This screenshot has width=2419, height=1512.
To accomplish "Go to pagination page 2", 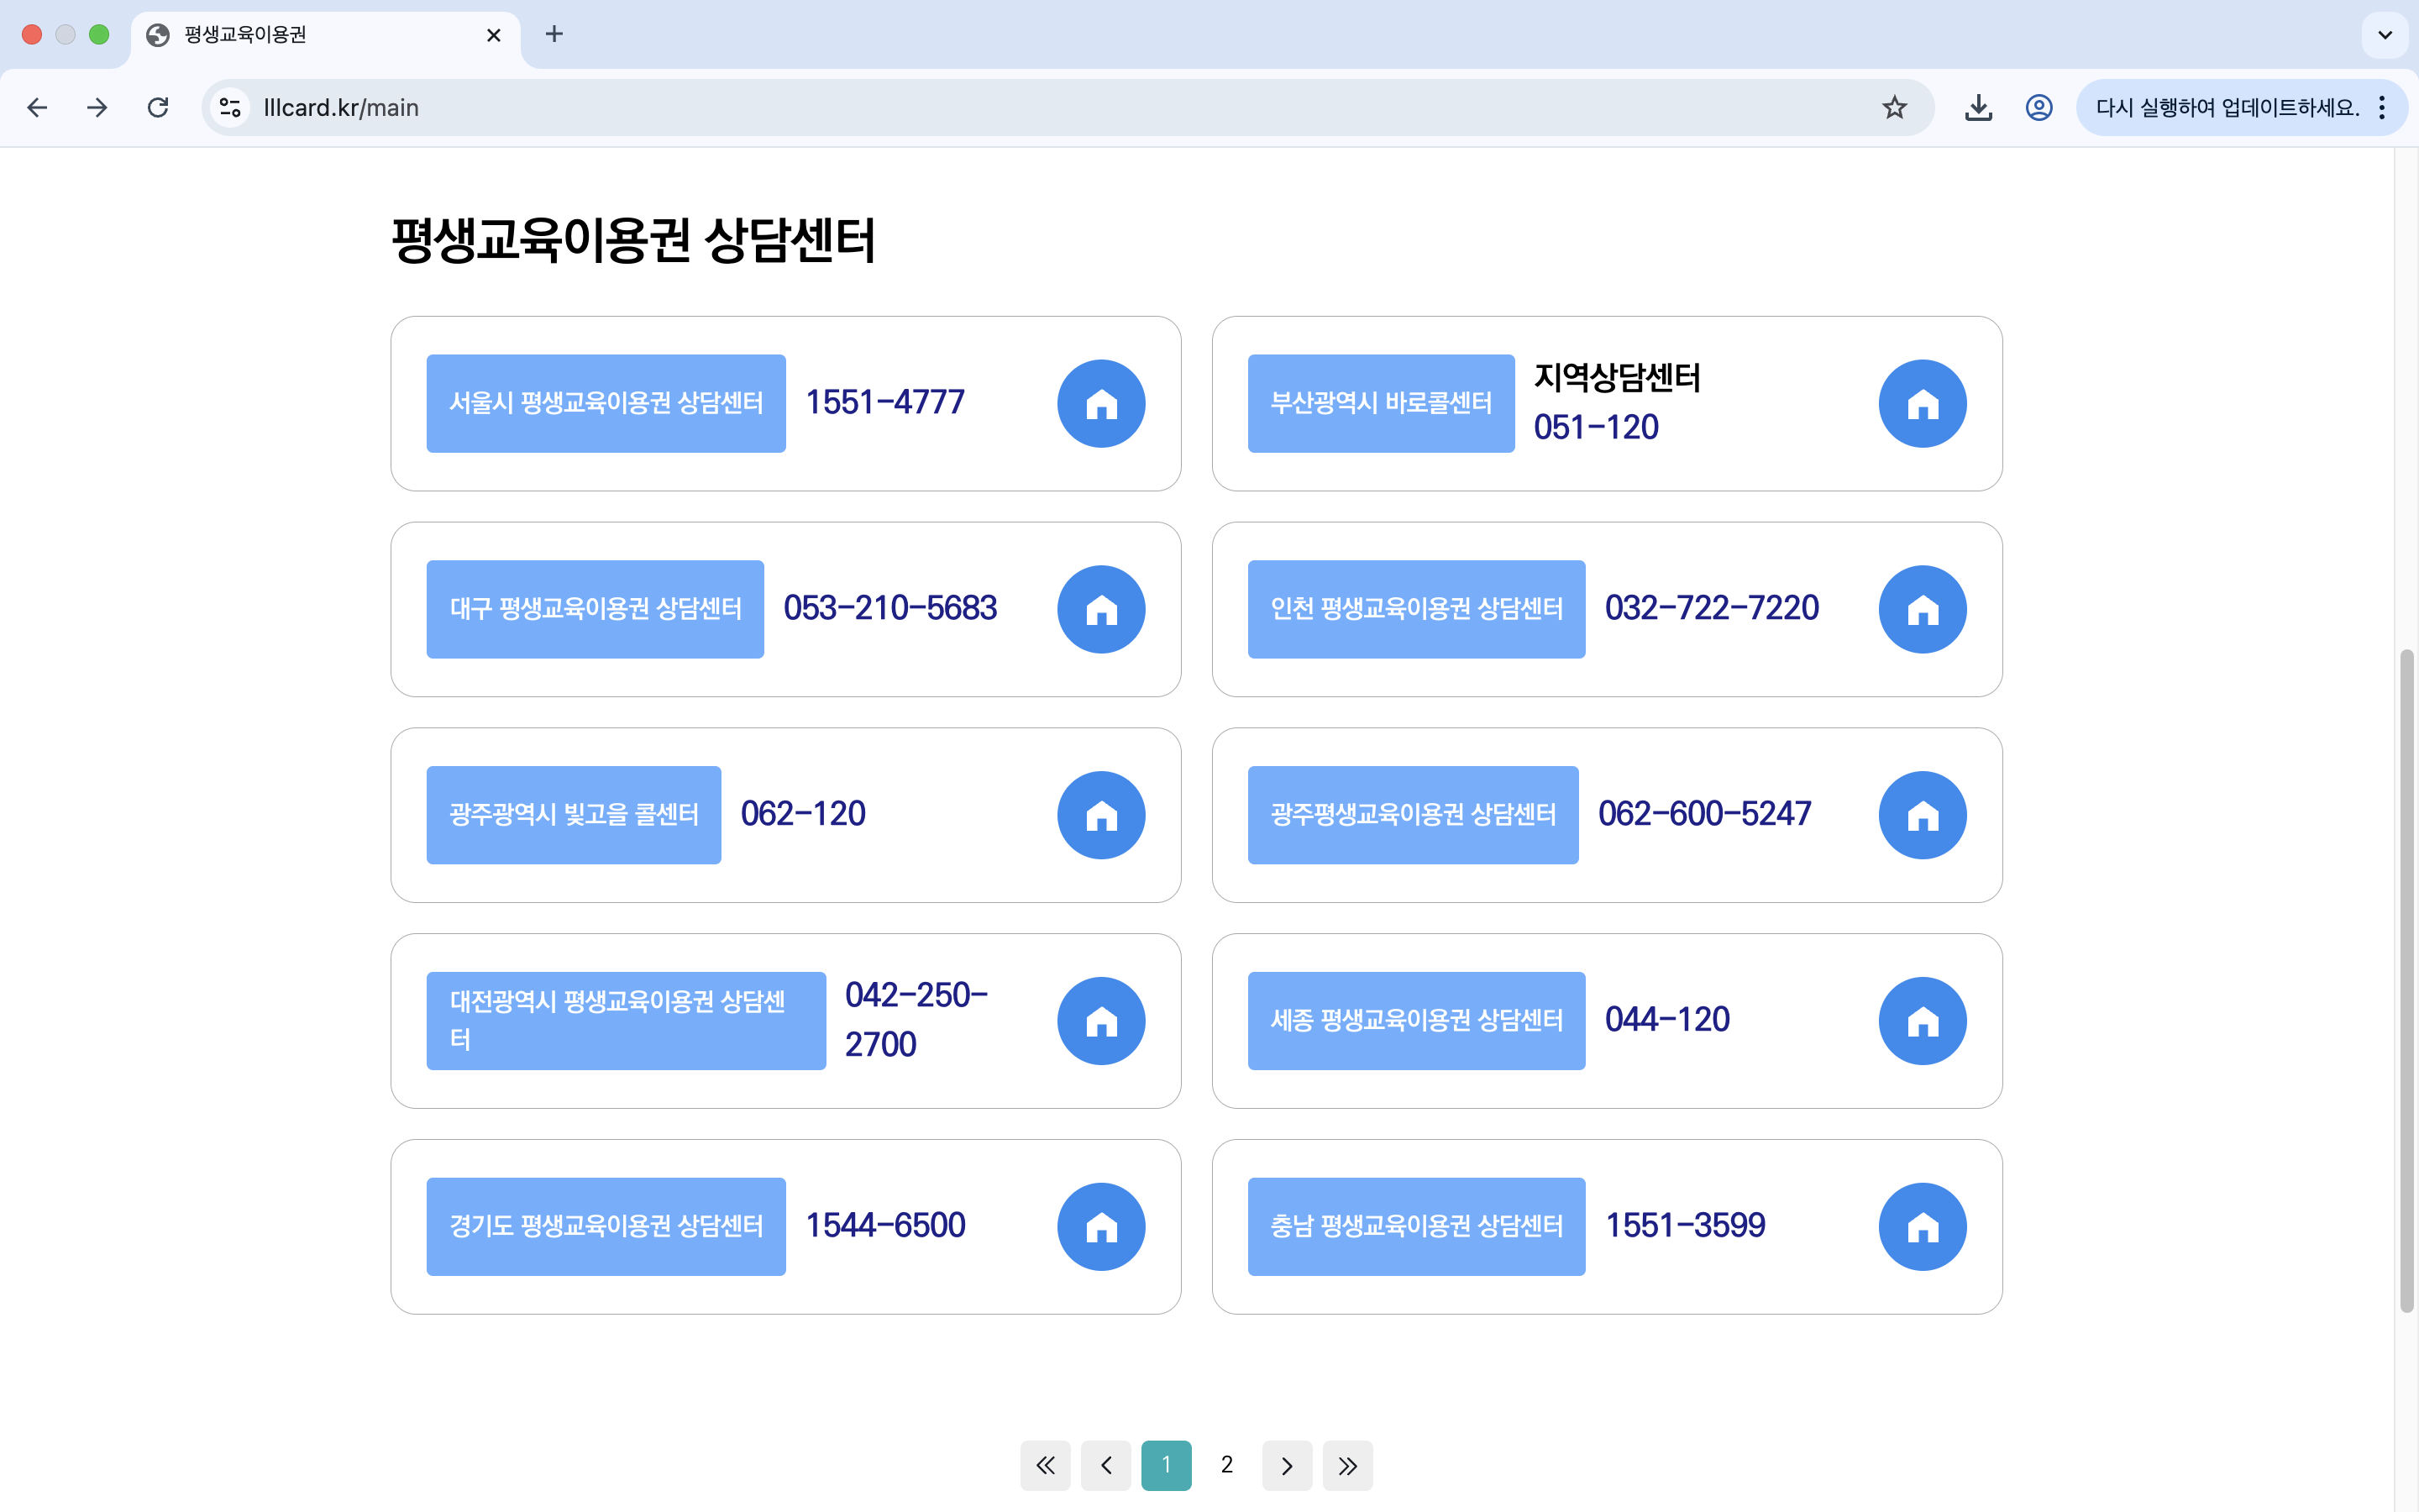I will click(x=1226, y=1465).
